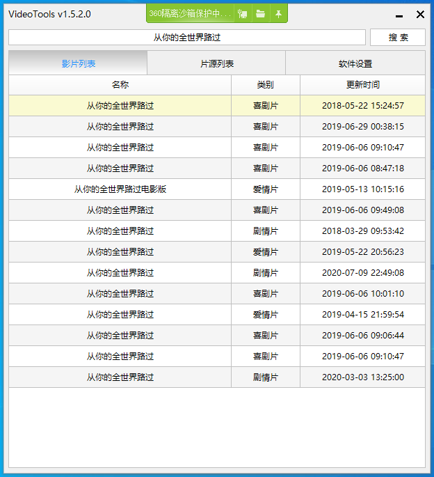Select the date cell 2019-05-13 10:15:16

[363, 189]
